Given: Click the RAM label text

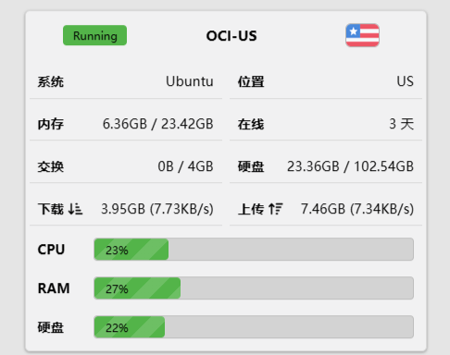Looking at the screenshot, I should [x=54, y=288].
